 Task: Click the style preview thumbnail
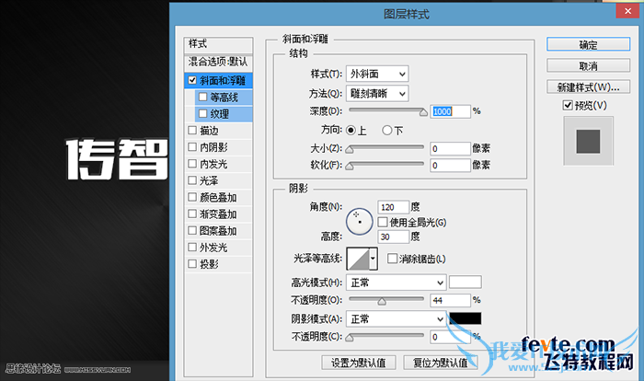pyautogui.click(x=588, y=141)
